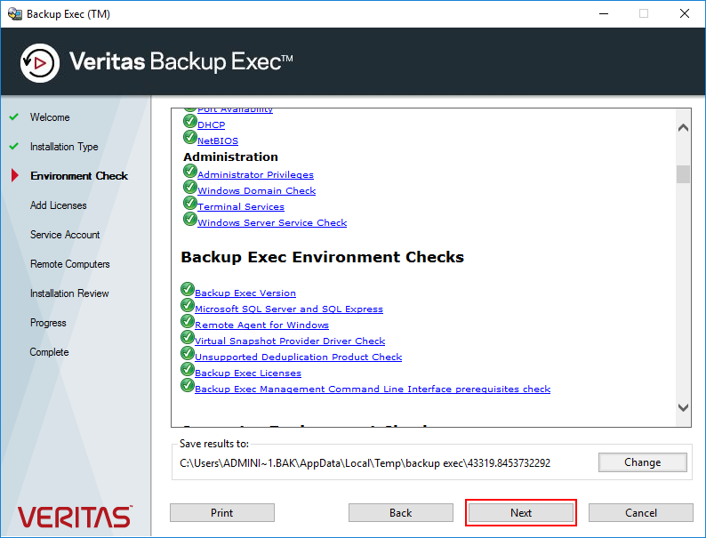706x538 pixels.
Task: Open the Terminal Services link
Action: 241,206
